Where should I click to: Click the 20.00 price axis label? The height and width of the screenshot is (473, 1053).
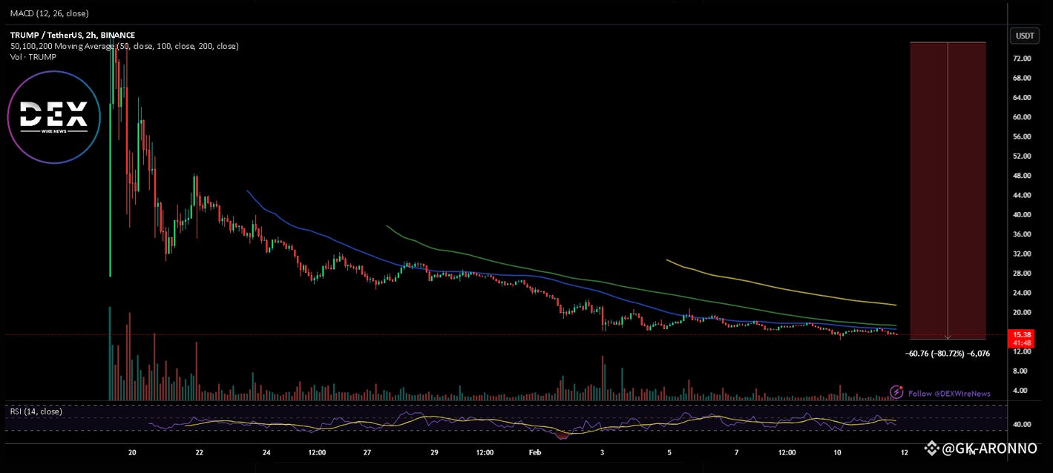pyautogui.click(x=1021, y=312)
